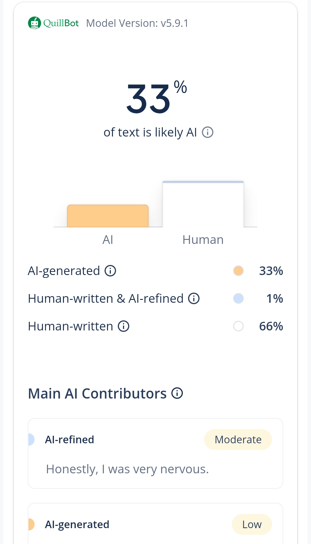Image resolution: width=311 pixels, height=544 pixels.
Task: Open info icon beside 'of text is likely AI'
Action: (208, 132)
